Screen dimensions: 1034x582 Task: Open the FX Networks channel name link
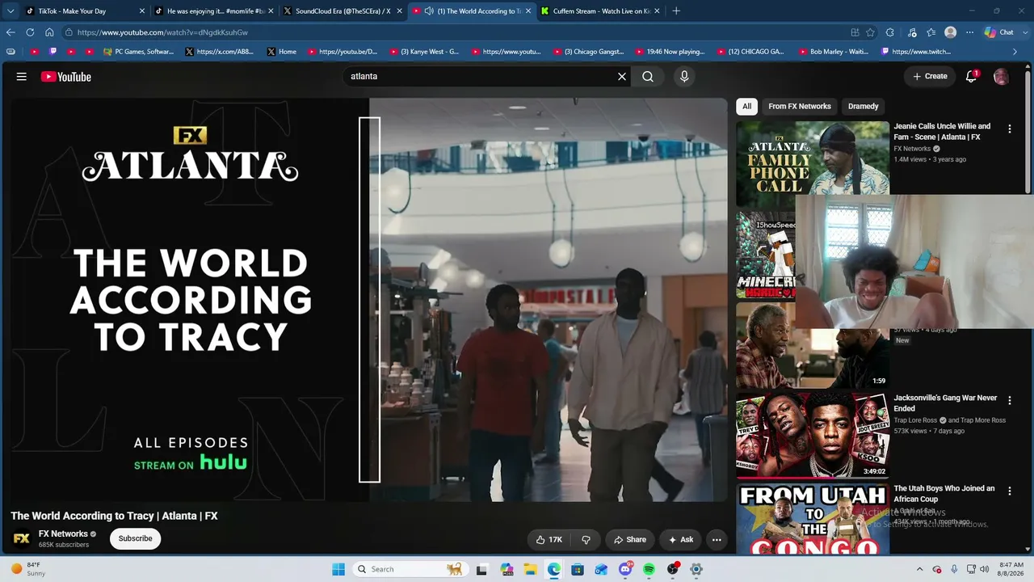click(x=63, y=533)
